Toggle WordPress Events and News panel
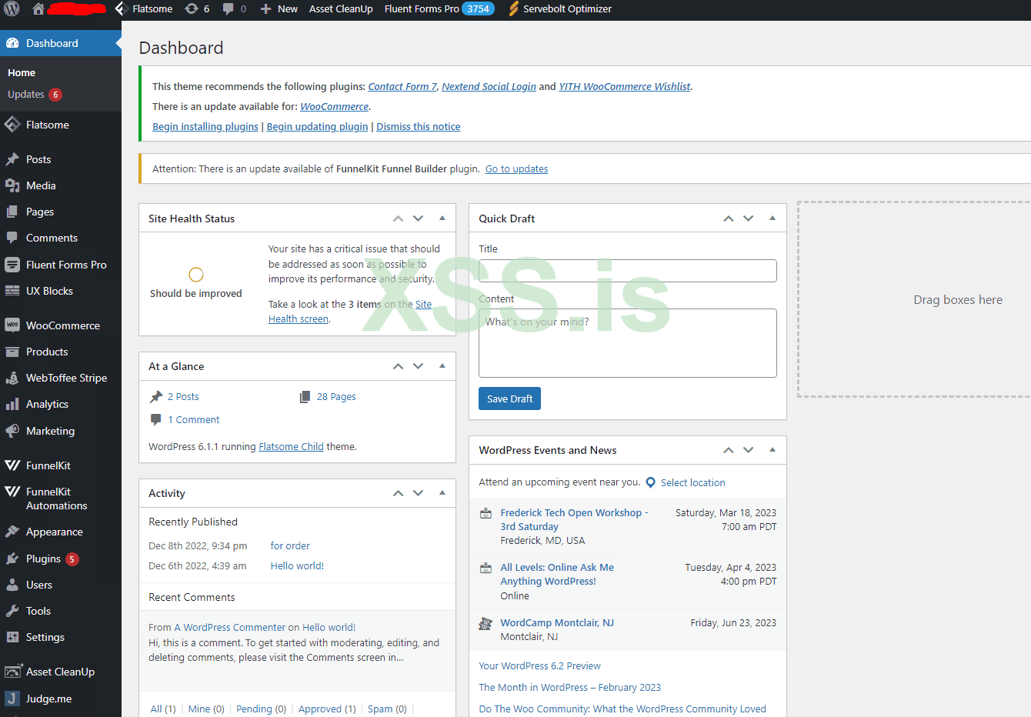 click(x=772, y=450)
